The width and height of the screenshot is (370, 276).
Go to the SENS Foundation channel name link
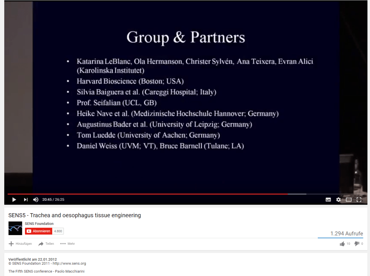[x=39, y=224]
